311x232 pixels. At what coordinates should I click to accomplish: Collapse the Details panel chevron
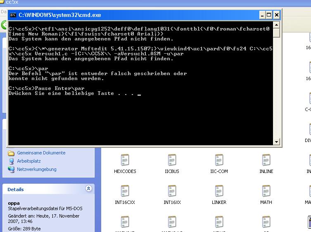[x=89, y=188]
